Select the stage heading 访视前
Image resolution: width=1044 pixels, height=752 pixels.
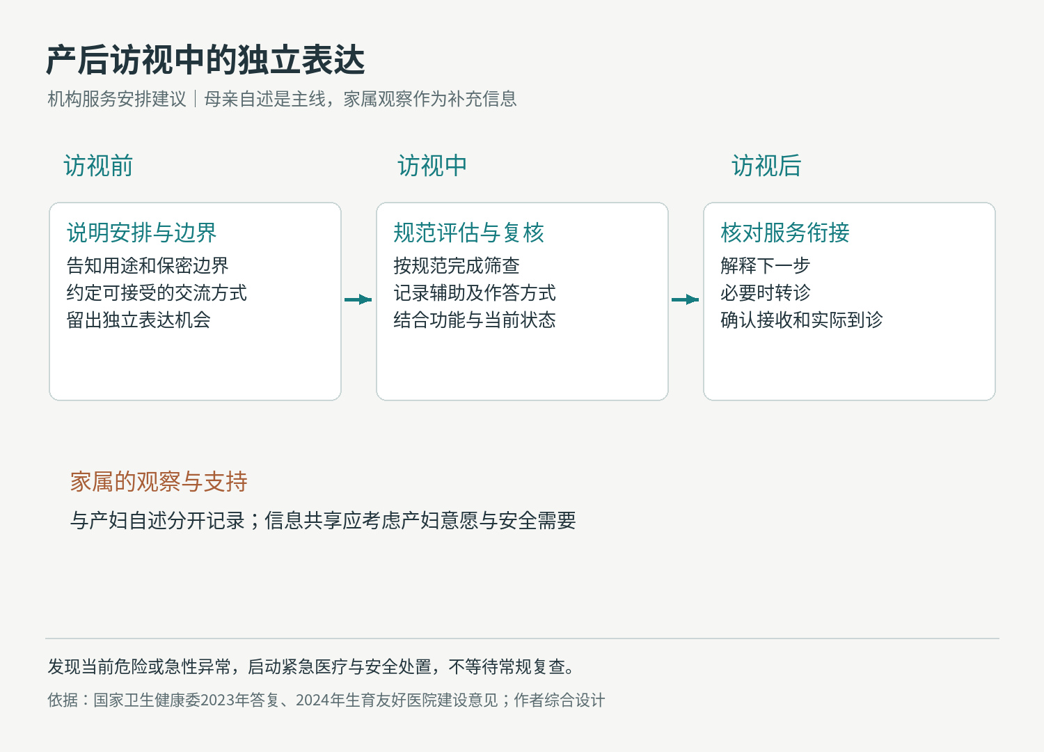click(98, 166)
